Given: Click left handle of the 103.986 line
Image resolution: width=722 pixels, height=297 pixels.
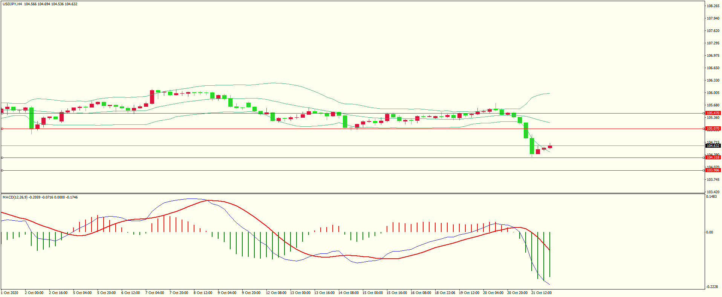Looking at the screenshot, I should (2, 171).
